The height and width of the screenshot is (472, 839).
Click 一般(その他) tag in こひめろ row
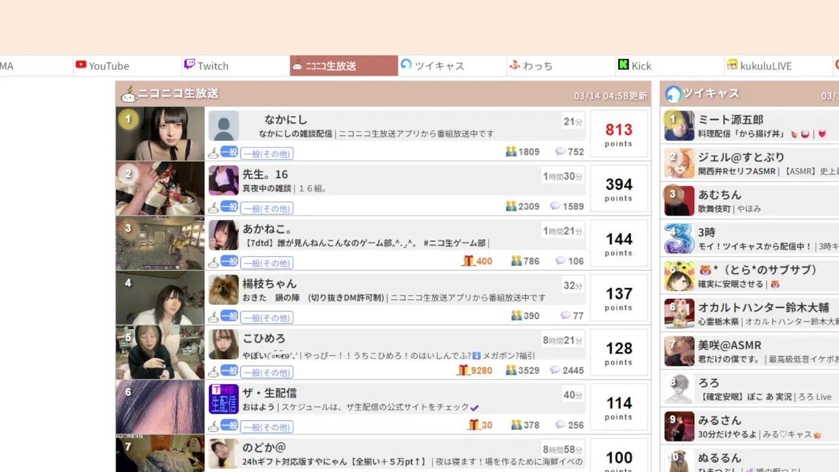[267, 372]
